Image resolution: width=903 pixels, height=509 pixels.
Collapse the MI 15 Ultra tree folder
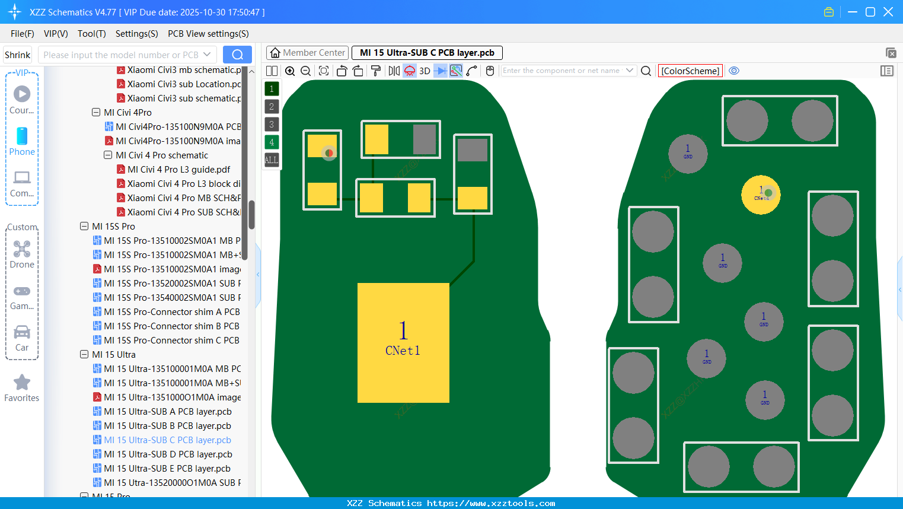(84, 354)
